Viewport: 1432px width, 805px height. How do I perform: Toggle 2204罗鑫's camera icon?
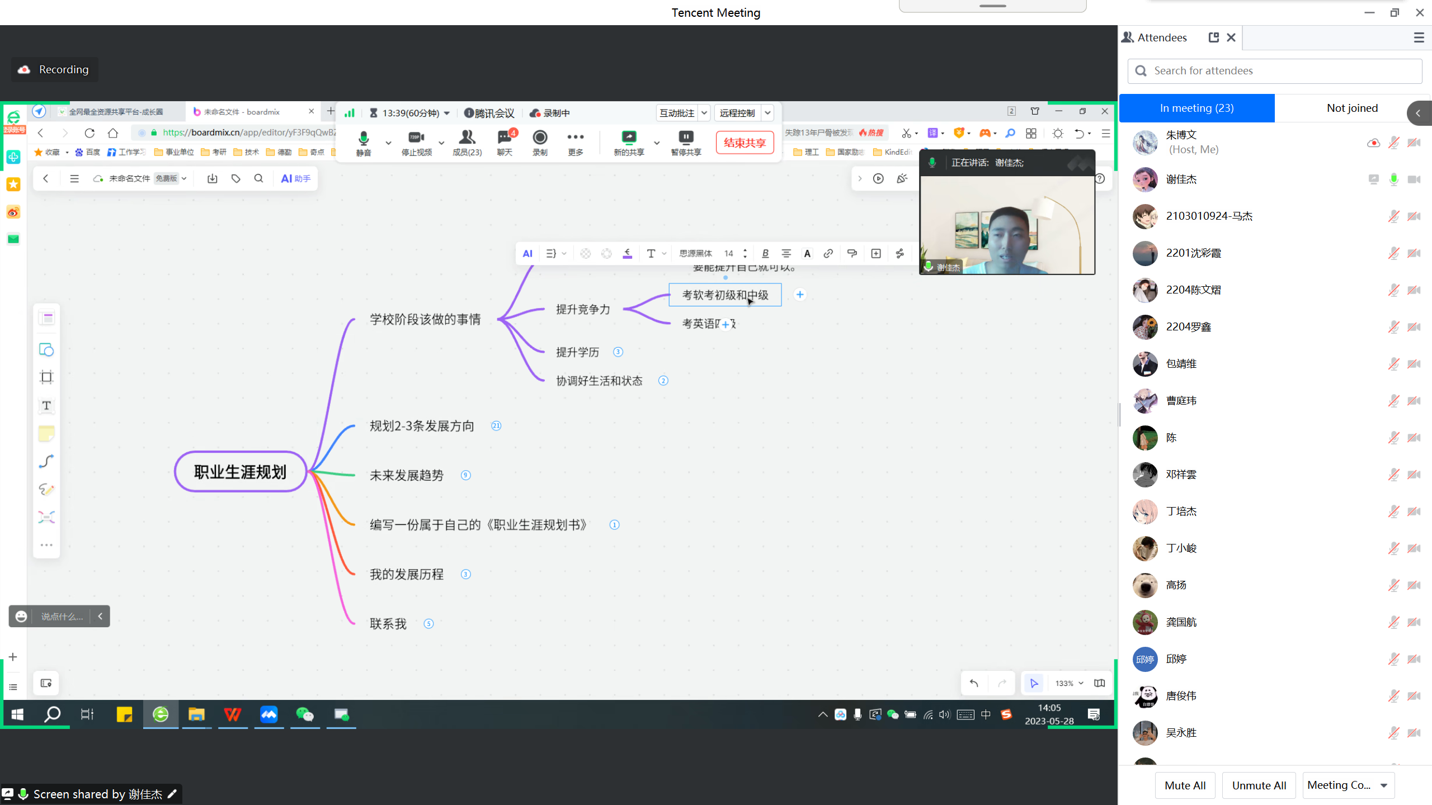[x=1414, y=327]
